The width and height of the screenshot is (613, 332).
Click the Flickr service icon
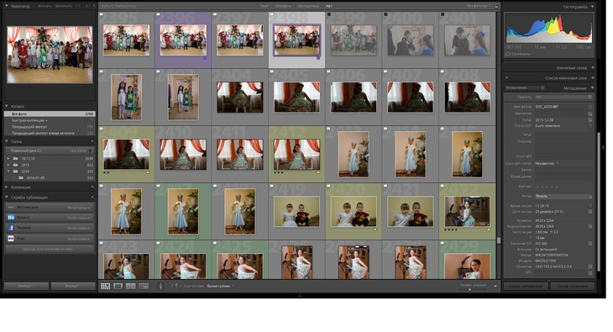point(11,238)
